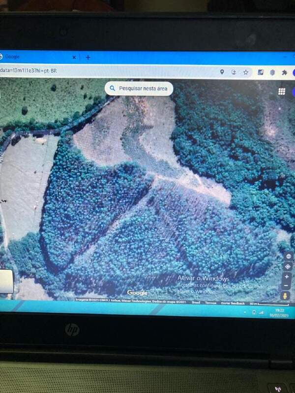This screenshot has height=393, width=295.
Task: Select the Google browser tab
Action: [x=34, y=57]
